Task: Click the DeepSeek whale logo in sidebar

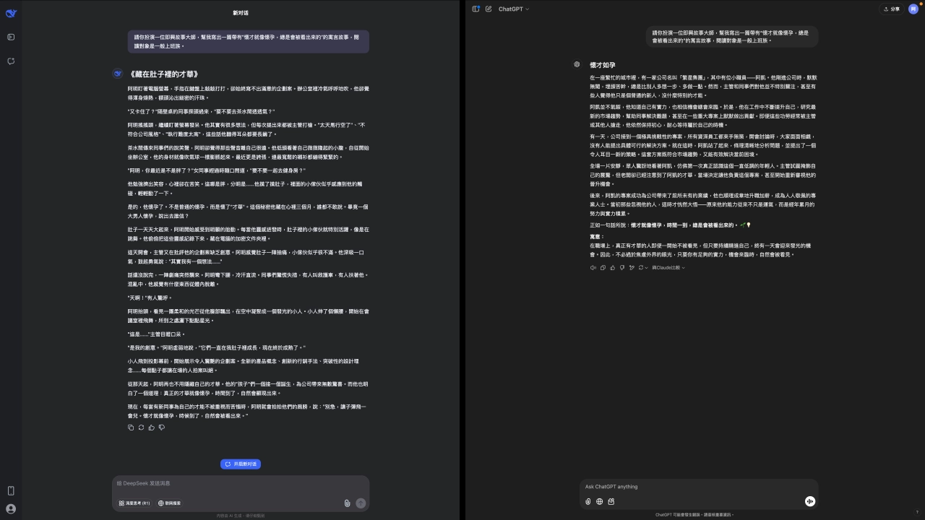Action: [11, 13]
